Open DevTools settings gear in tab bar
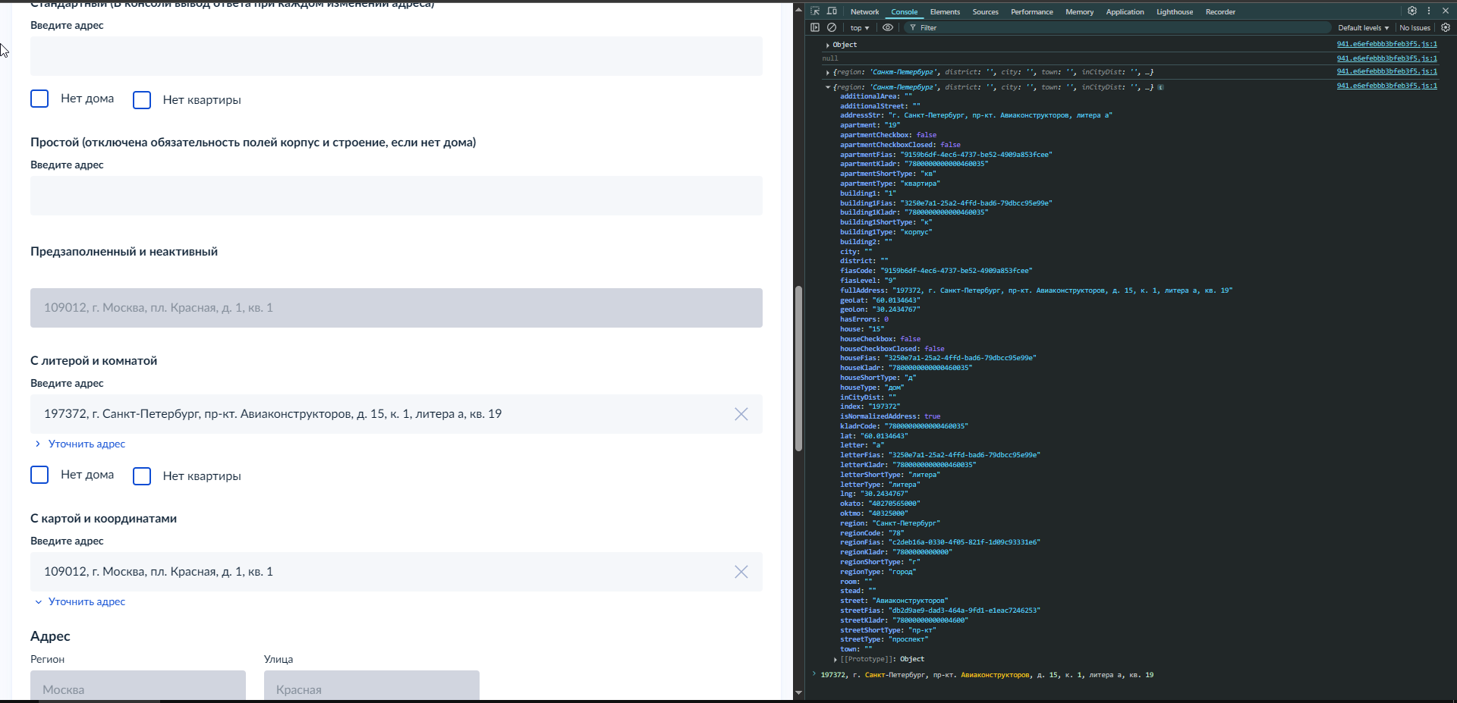Viewport: 1457px width, 703px height. [x=1412, y=11]
